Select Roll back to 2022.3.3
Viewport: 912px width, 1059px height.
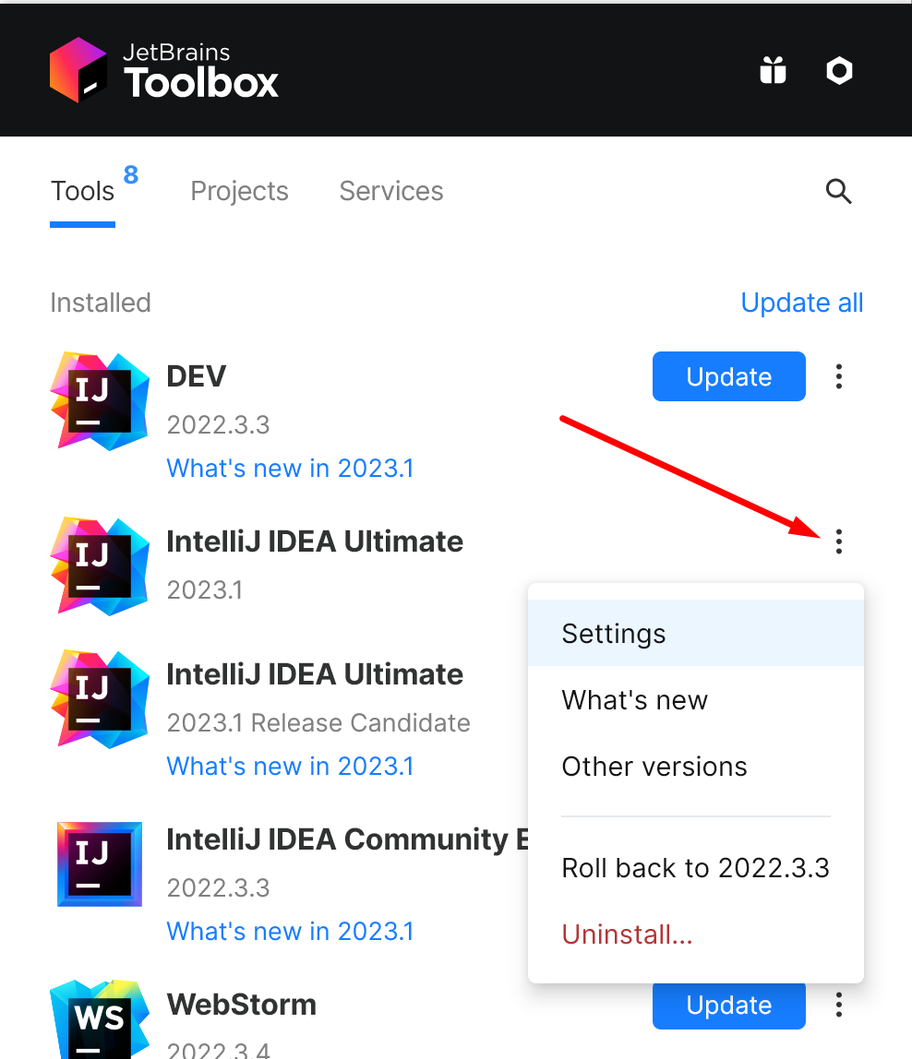696,868
